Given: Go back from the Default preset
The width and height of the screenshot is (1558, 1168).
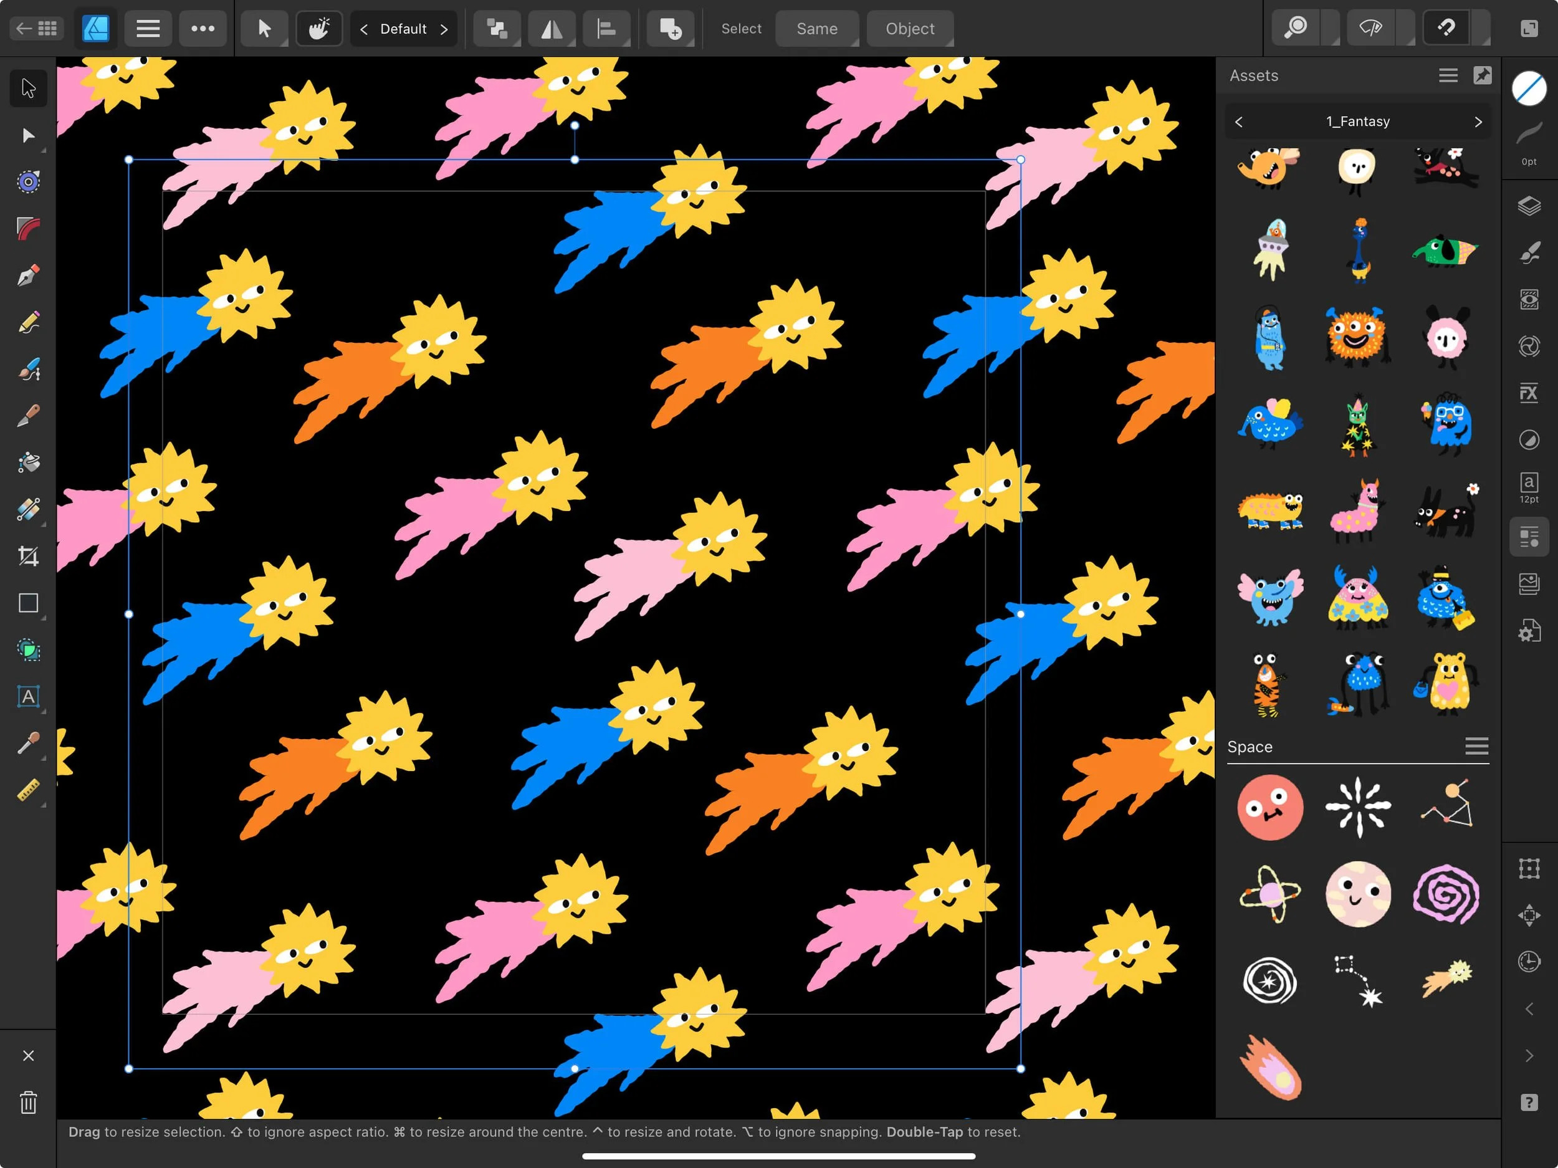Looking at the screenshot, I should [x=363, y=29].
